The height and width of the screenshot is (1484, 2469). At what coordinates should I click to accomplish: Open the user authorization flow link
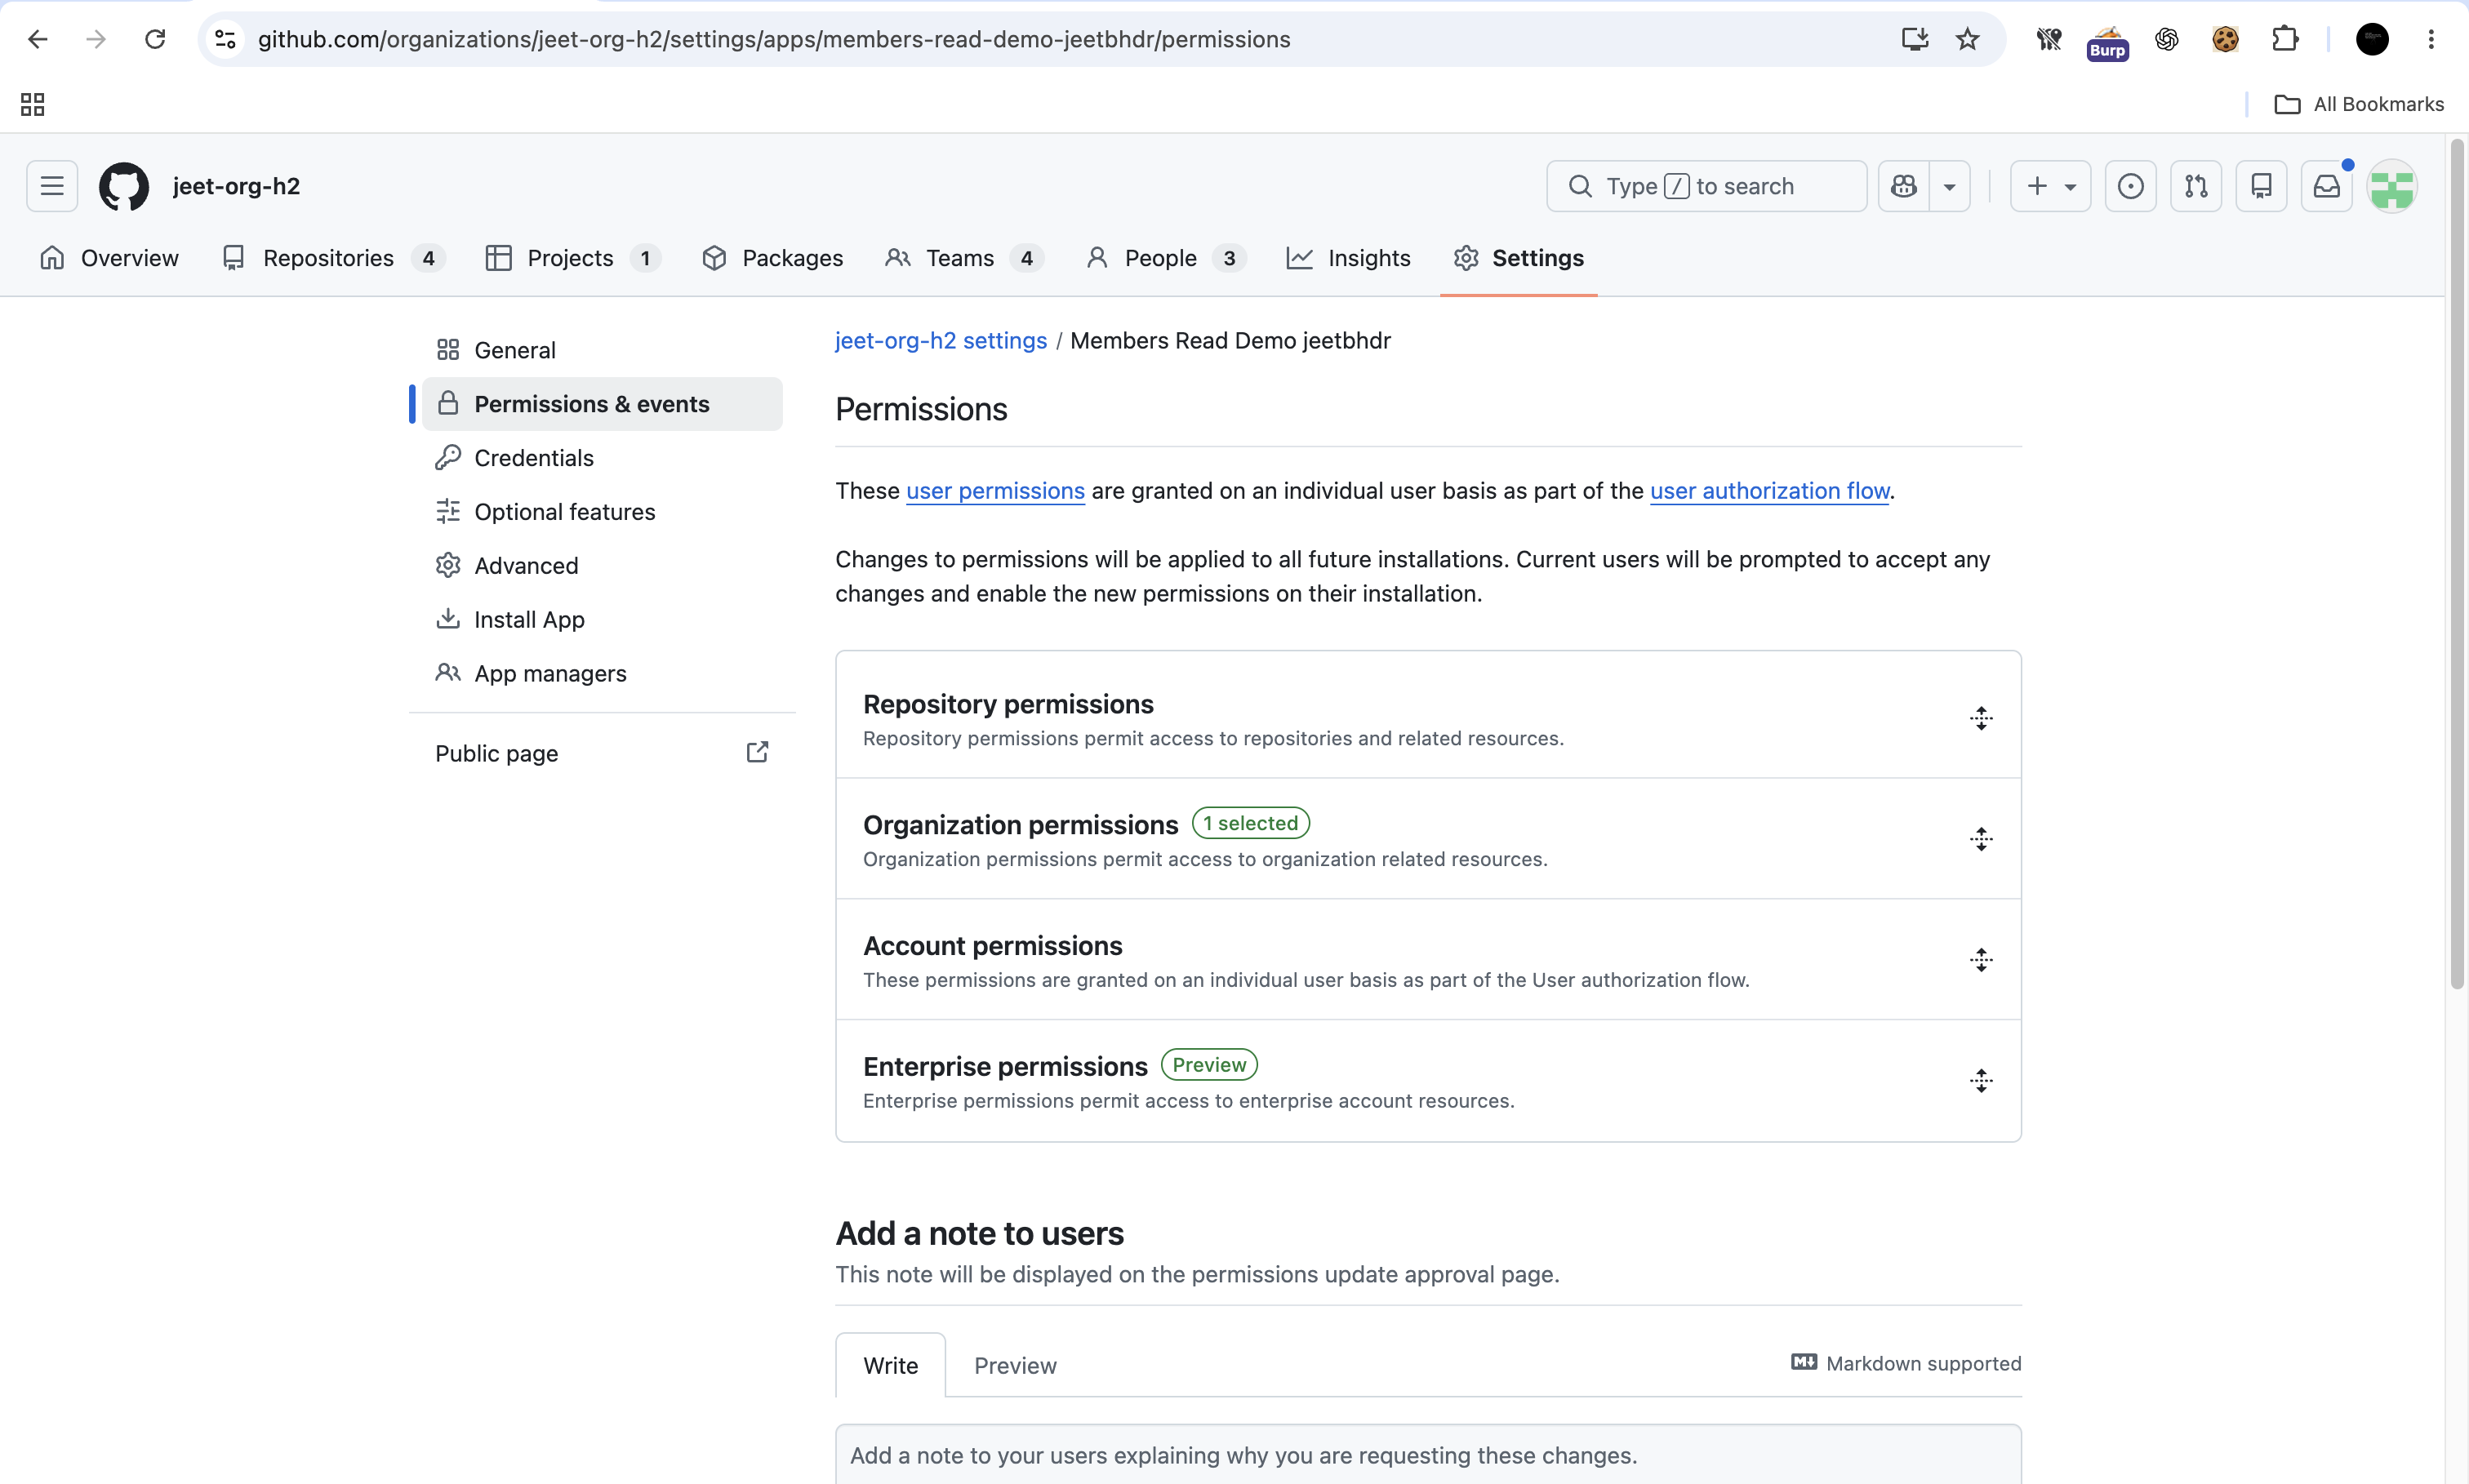coord(1769,491)
